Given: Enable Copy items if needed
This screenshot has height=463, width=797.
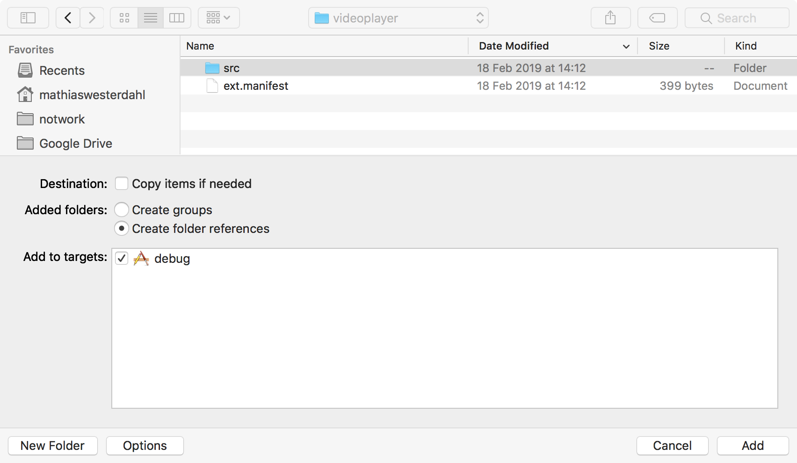Looking at the screenshot, I should tap(122, 184).
